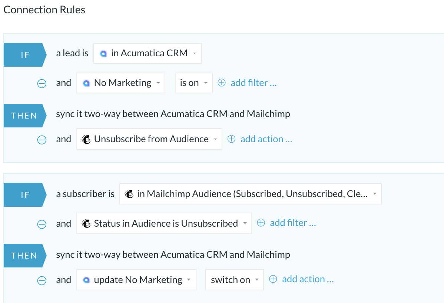Viewport: 444px width, 303px height.
Task: Click the second THEN label
Action: click(25, 256)
